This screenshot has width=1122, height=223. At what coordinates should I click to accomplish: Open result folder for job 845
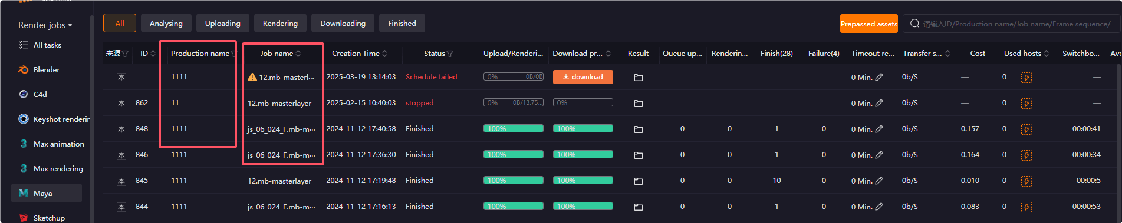coord(639,181)
